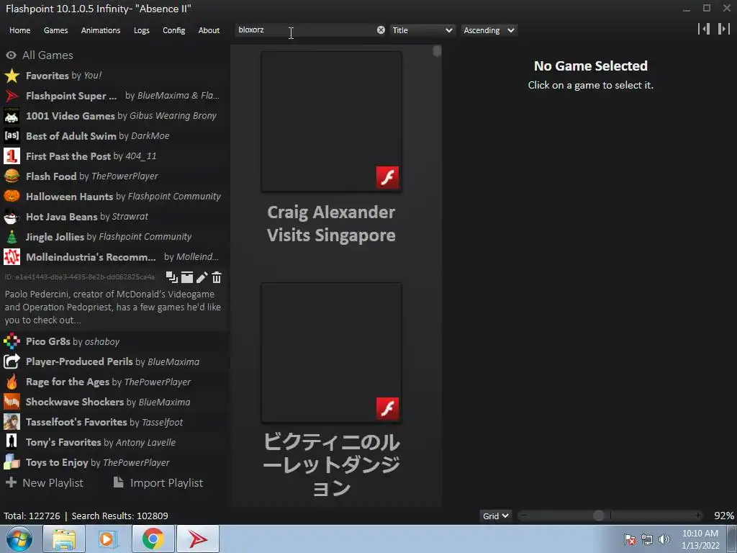The image size is (737, 553).
Task: Switch to the Games tab
Action: coord(56,30)
